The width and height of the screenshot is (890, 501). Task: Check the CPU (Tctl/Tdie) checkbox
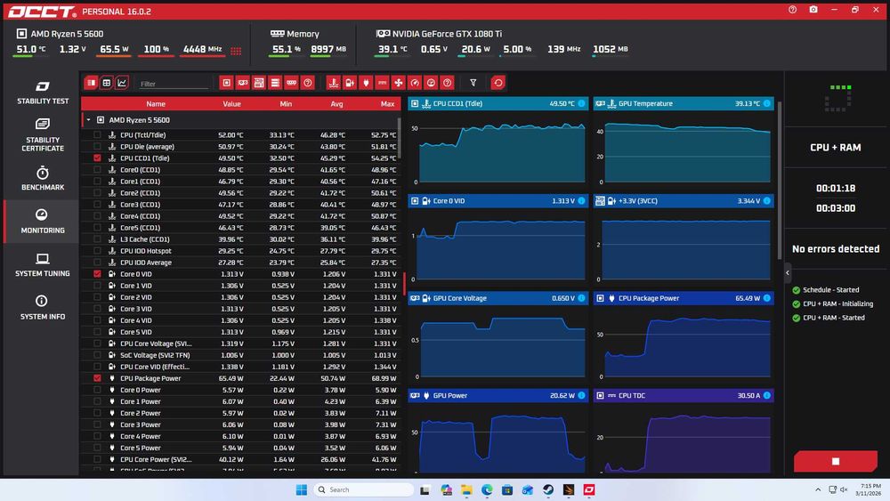97,135
